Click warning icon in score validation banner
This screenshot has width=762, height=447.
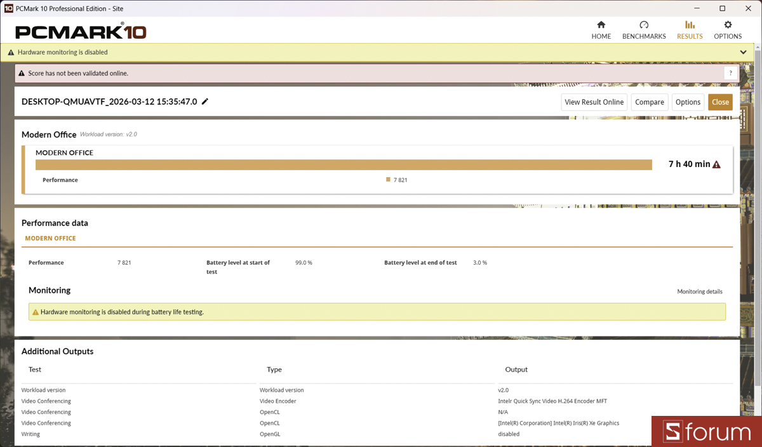tap(22, 74)
